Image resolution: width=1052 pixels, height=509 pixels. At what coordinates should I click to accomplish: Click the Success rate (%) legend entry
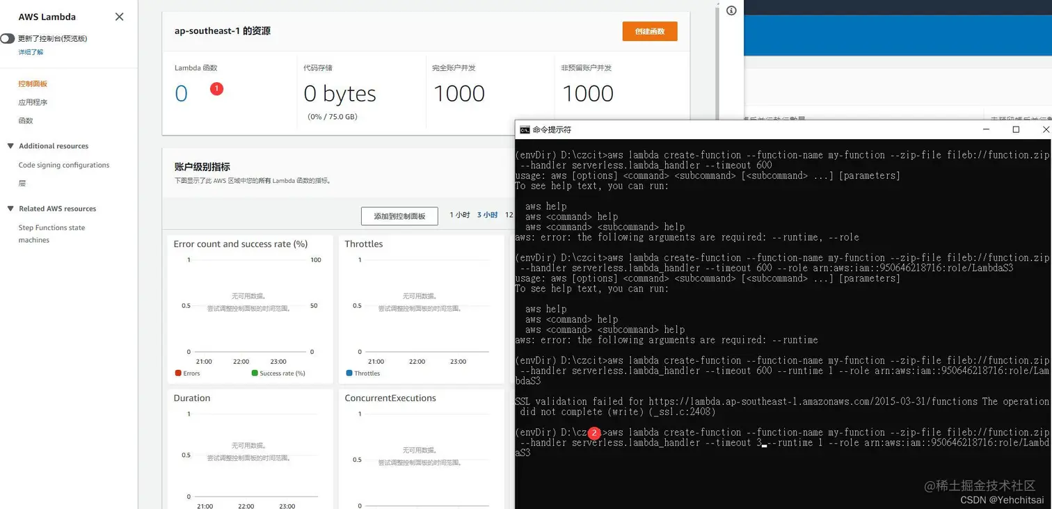pyautogui.click(x=278, y=373)
